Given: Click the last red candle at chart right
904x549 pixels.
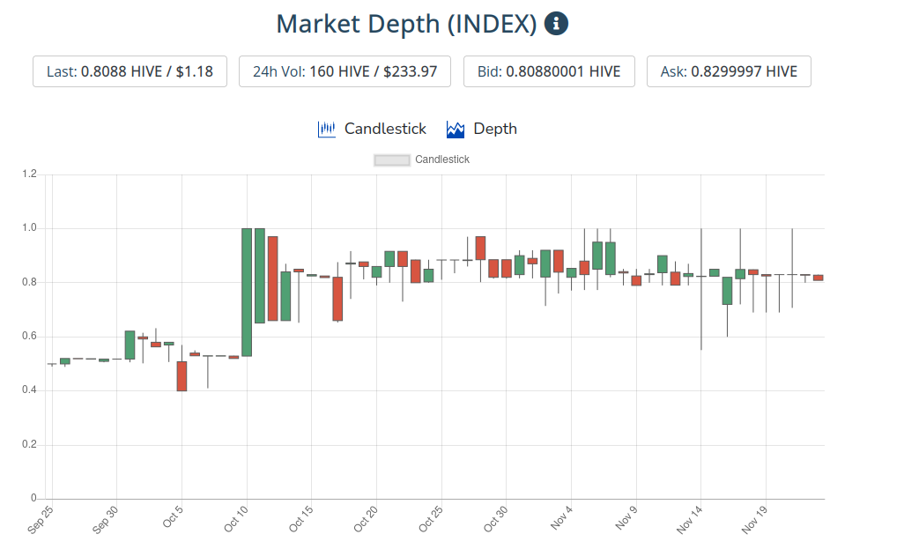Looking at the screenshot, I should click(x=819, y=278).
